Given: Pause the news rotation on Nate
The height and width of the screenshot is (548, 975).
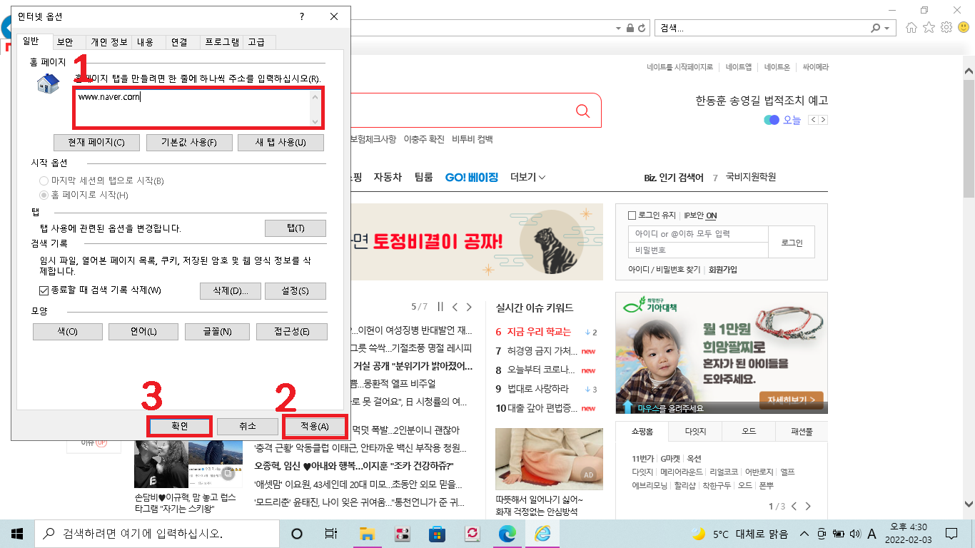Looking at the screenshot, I should tap(440, 307).
